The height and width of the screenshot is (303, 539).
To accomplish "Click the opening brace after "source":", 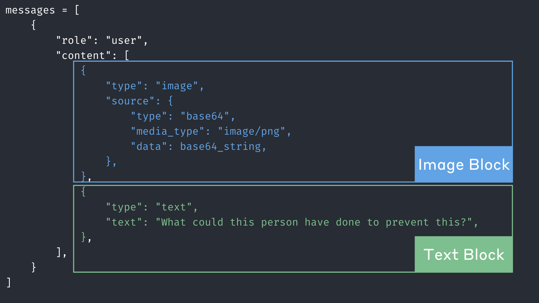I will [170, 101].
